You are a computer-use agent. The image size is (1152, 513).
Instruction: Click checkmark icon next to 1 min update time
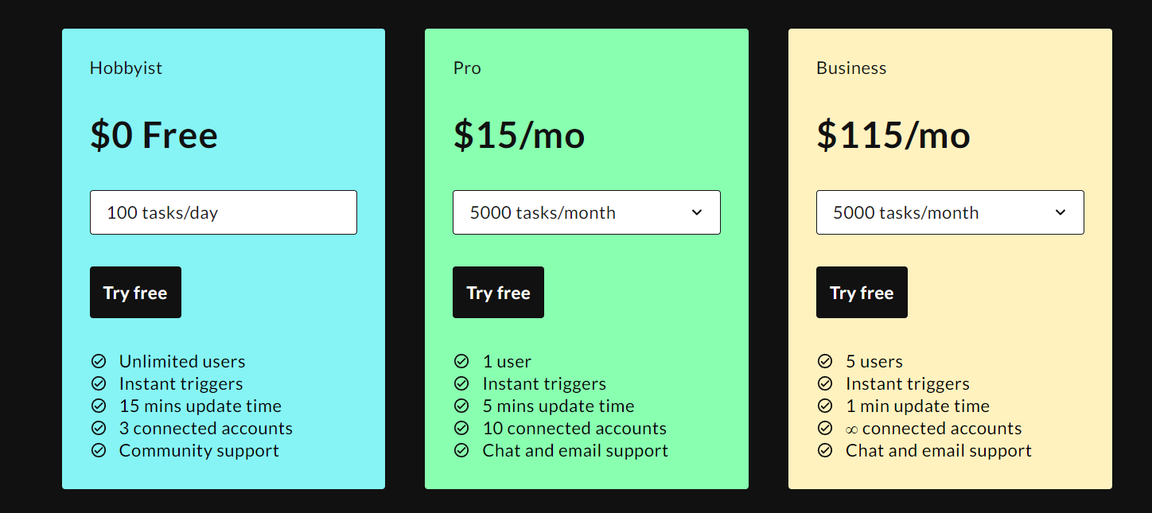click(825, 406)
